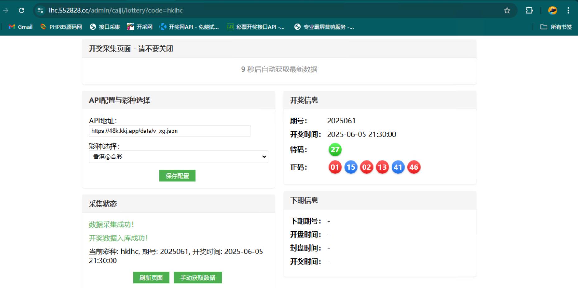Click the API地址 input field
This screenshot has width=578, height=288.
tap(169, 131)
